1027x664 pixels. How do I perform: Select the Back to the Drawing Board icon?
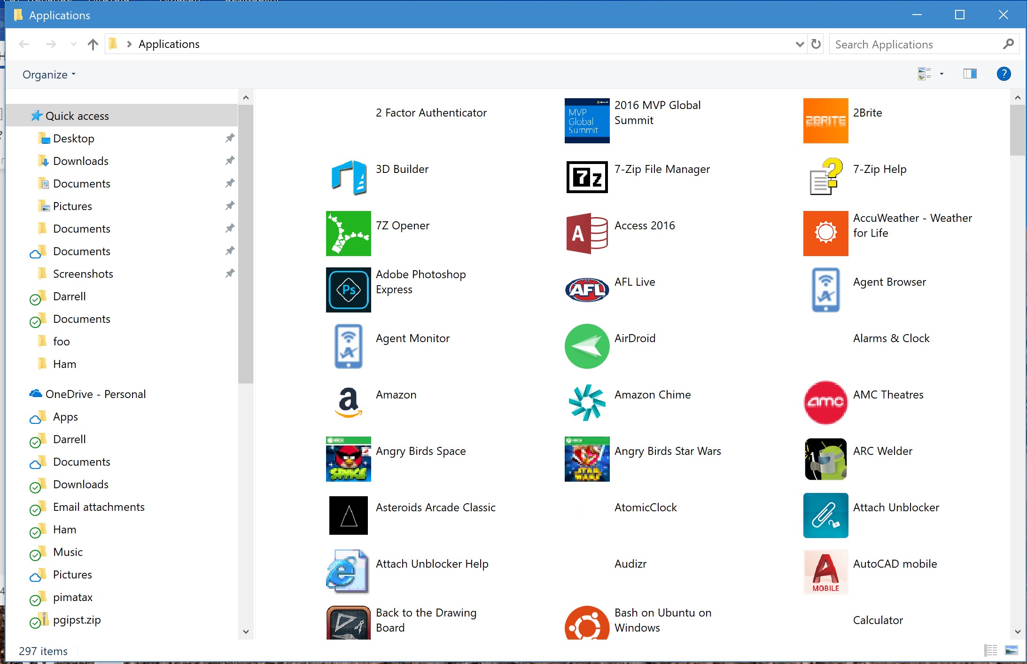[349, 623]
